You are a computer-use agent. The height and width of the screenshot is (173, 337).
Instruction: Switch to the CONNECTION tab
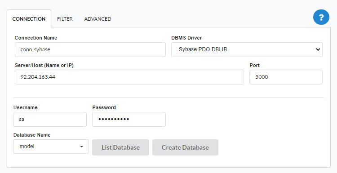click(29, 19)
